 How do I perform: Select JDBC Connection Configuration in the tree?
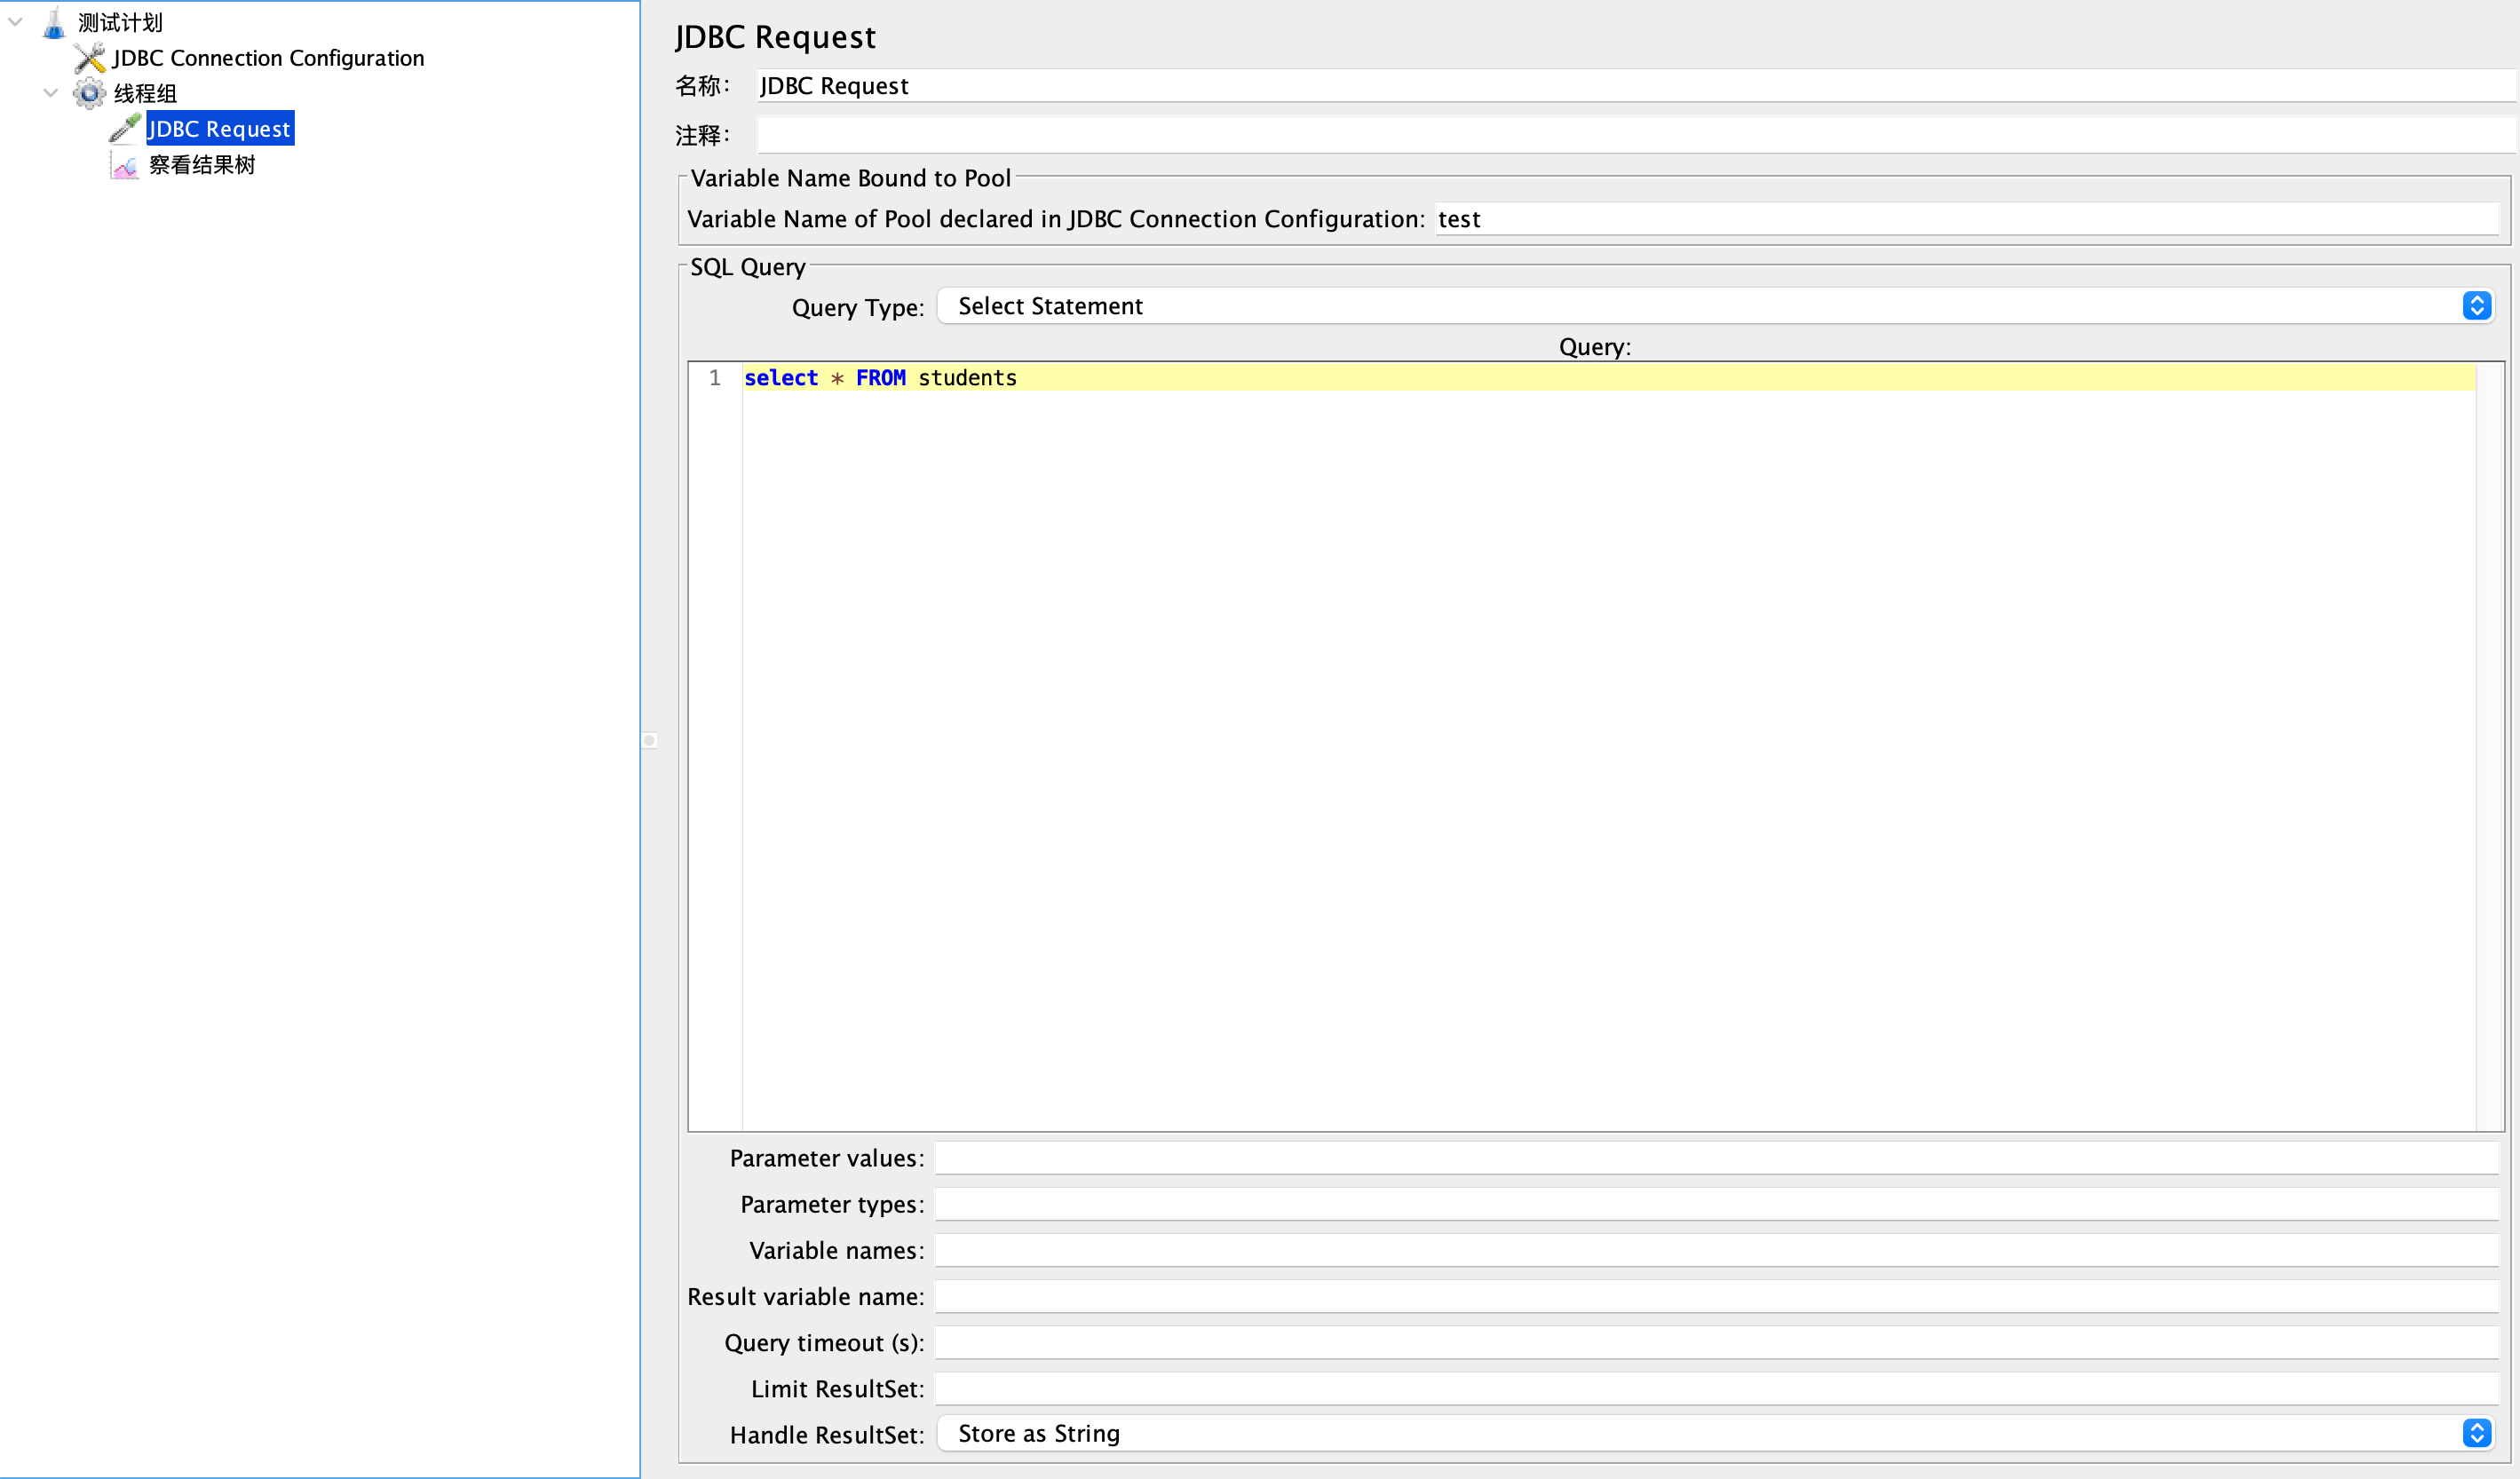coord(268,58)
